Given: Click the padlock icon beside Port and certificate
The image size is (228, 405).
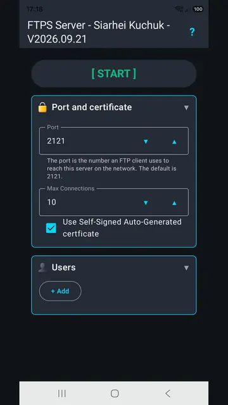Looking at the screenshot, I should [42, 107].
